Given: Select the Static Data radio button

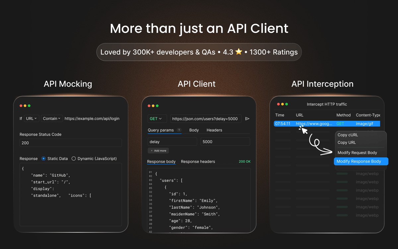Looking at the screenshot, I should 43,159.
